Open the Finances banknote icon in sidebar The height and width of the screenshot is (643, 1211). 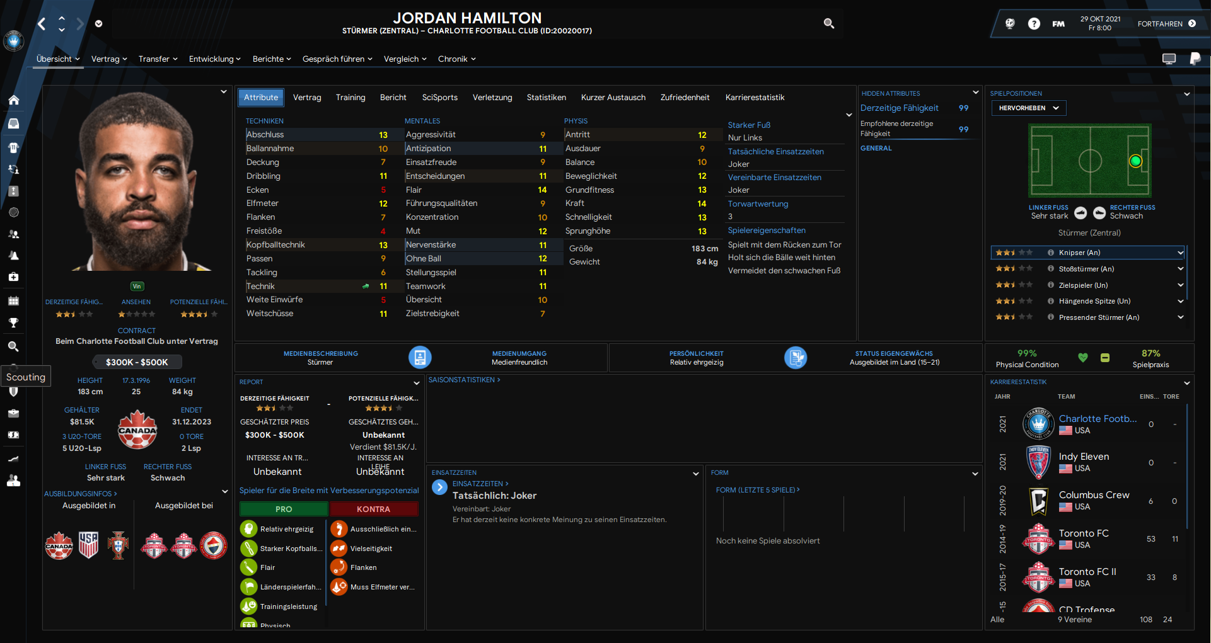click(x=13, y=435)
